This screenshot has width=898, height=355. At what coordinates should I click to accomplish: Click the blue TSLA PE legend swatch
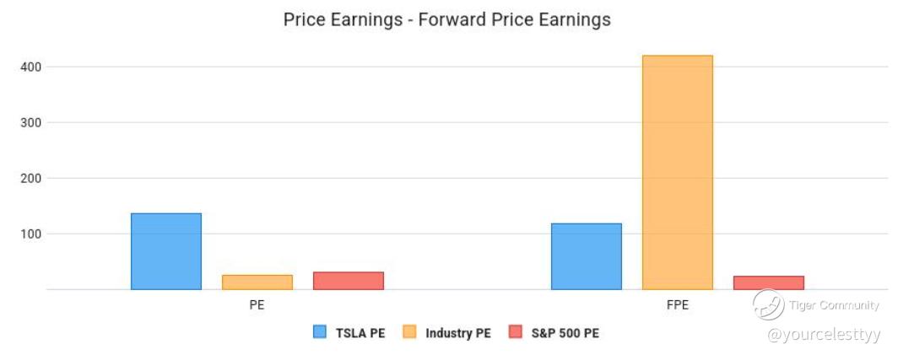320,332
